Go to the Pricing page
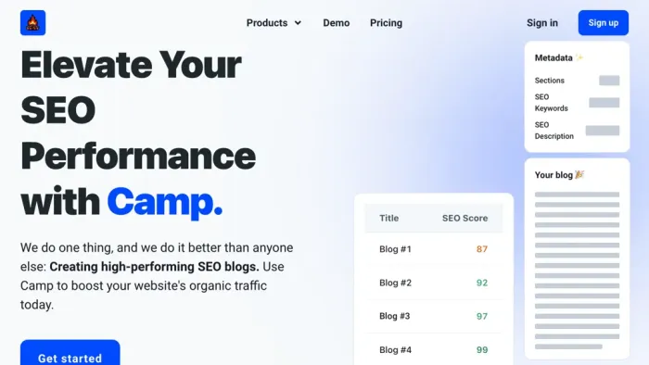Image resolution: width=649 pixels, height=365 pixels. pyautogui.click(x=386, y=23)
